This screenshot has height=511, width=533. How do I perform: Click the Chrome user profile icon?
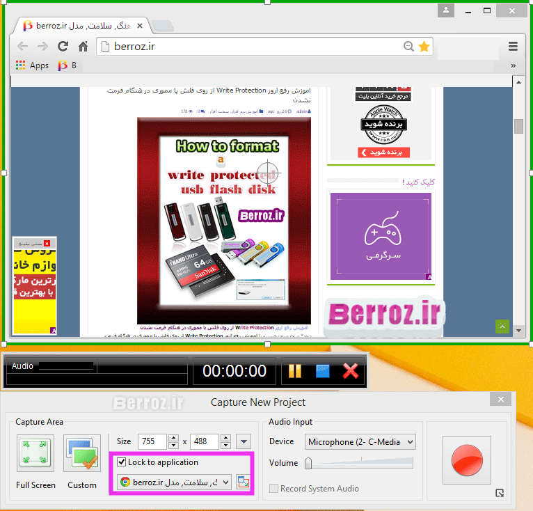[x=446, y=10]
